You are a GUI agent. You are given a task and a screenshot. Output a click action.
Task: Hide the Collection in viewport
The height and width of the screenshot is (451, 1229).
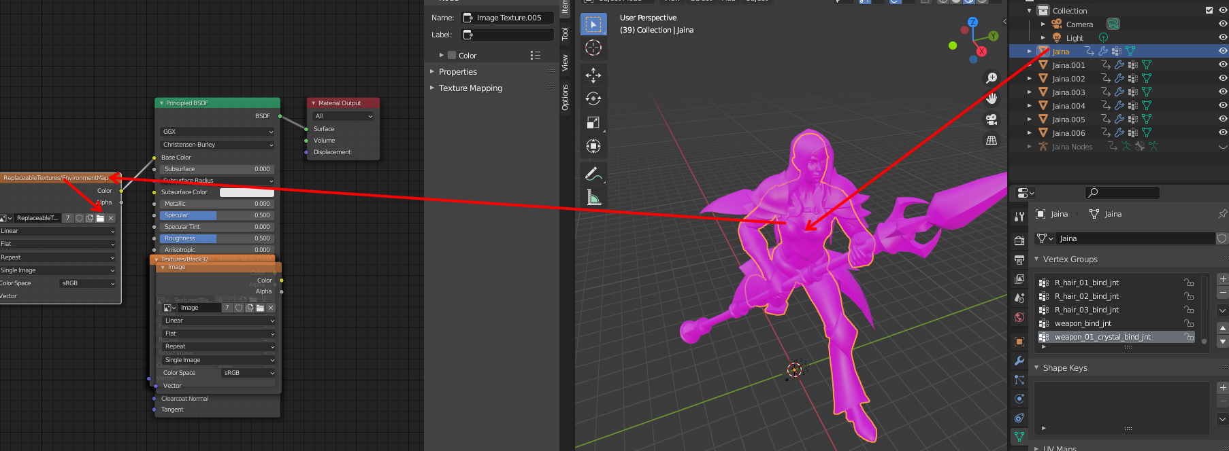tap(1223, 10)
